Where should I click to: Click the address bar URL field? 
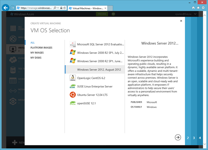pos(36,8)
